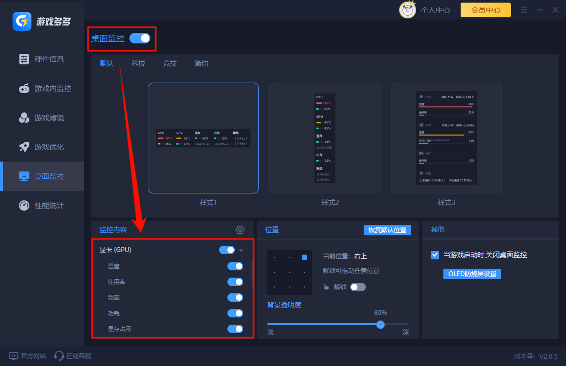566x366 pixels.
Task: Turn off the GPU 温度 temperature toggle
Action: 235,266
